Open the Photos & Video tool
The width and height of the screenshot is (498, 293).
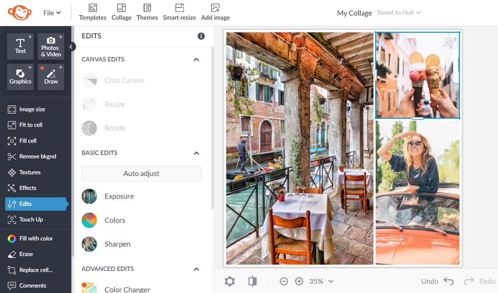tap(51, 46)
